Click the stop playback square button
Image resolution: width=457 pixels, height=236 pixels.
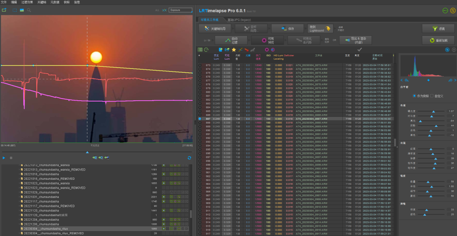11,158
